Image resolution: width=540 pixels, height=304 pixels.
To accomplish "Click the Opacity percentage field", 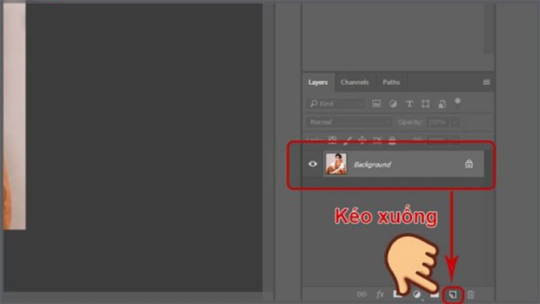I will click(x=438, y=122).
